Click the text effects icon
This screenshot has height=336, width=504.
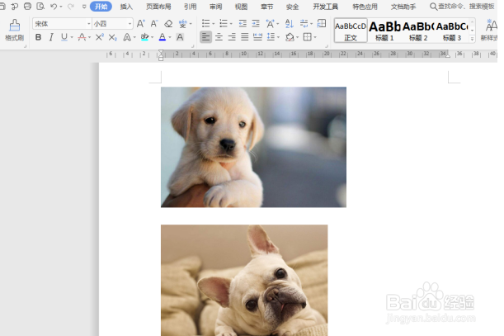[x=127, y=37]
